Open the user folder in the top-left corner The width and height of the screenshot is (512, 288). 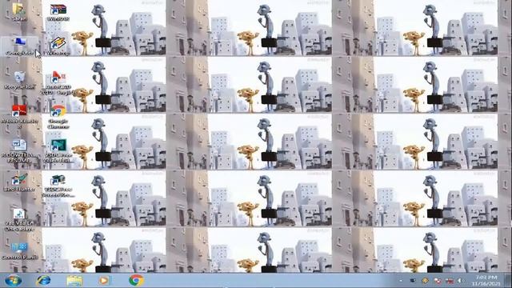(x=19, y=12)
